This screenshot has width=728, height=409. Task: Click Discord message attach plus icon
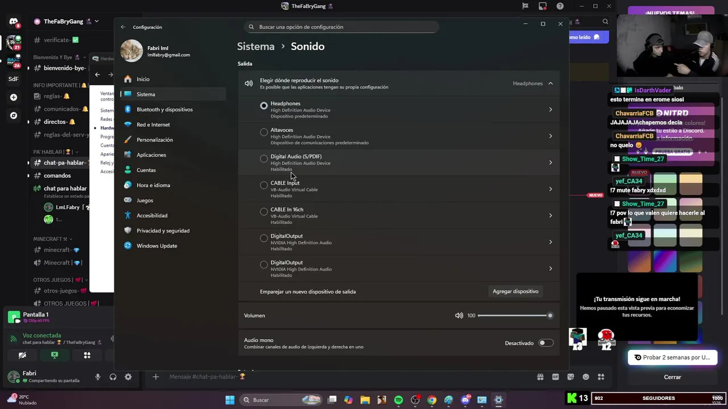[155, 377]
